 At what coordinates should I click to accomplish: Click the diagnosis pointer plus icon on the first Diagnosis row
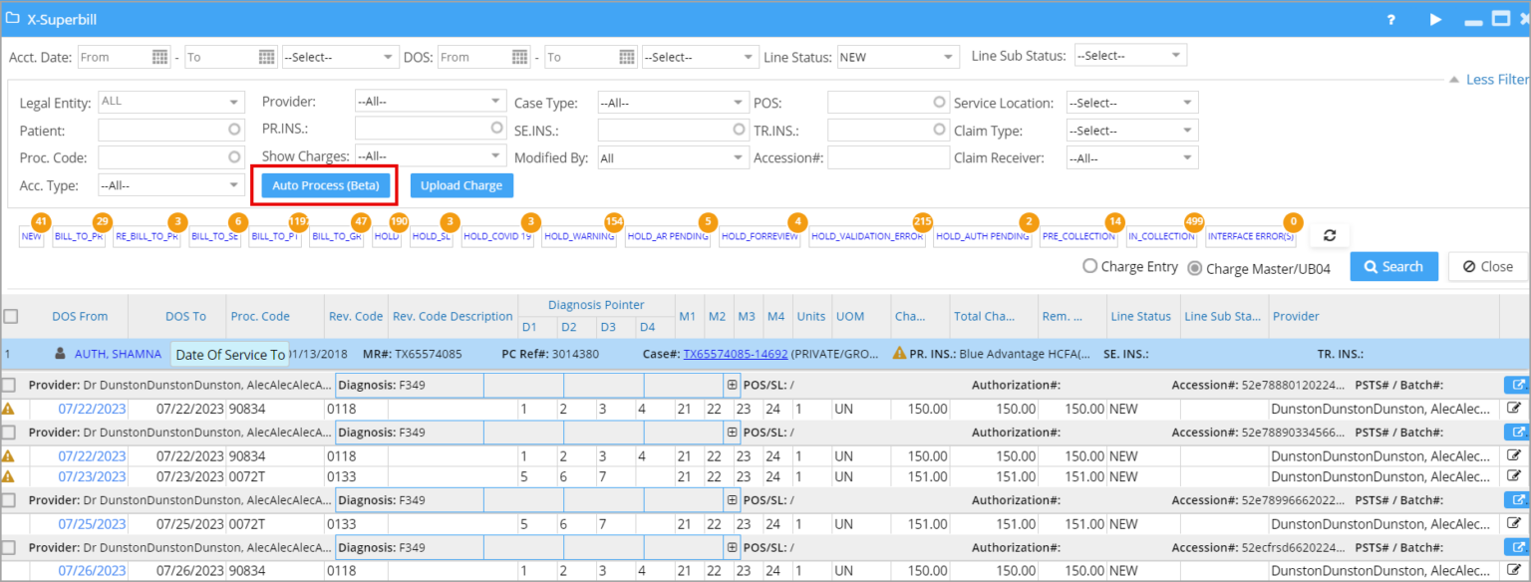733,384
